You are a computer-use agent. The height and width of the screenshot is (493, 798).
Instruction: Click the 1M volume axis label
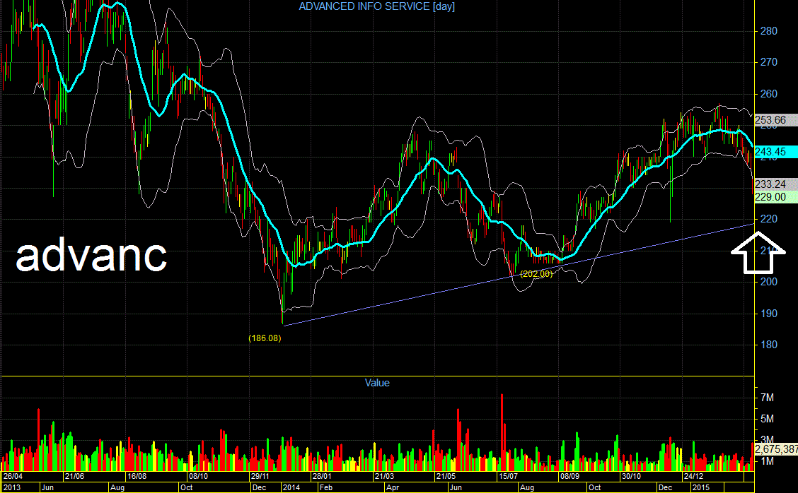767,461
